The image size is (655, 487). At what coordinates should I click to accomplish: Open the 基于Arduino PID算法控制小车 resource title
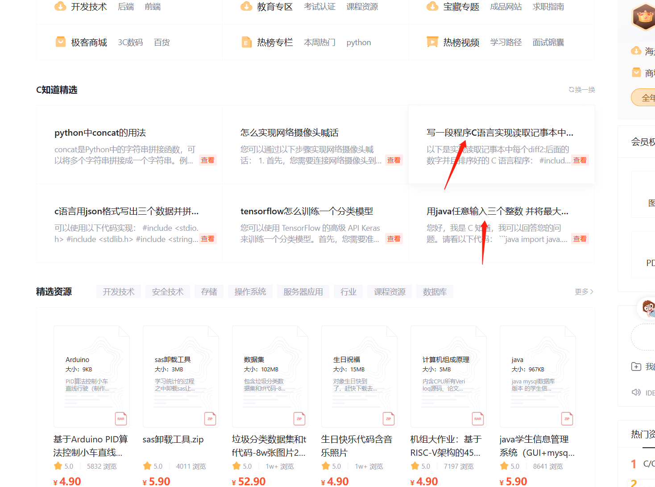click(91, 446)
